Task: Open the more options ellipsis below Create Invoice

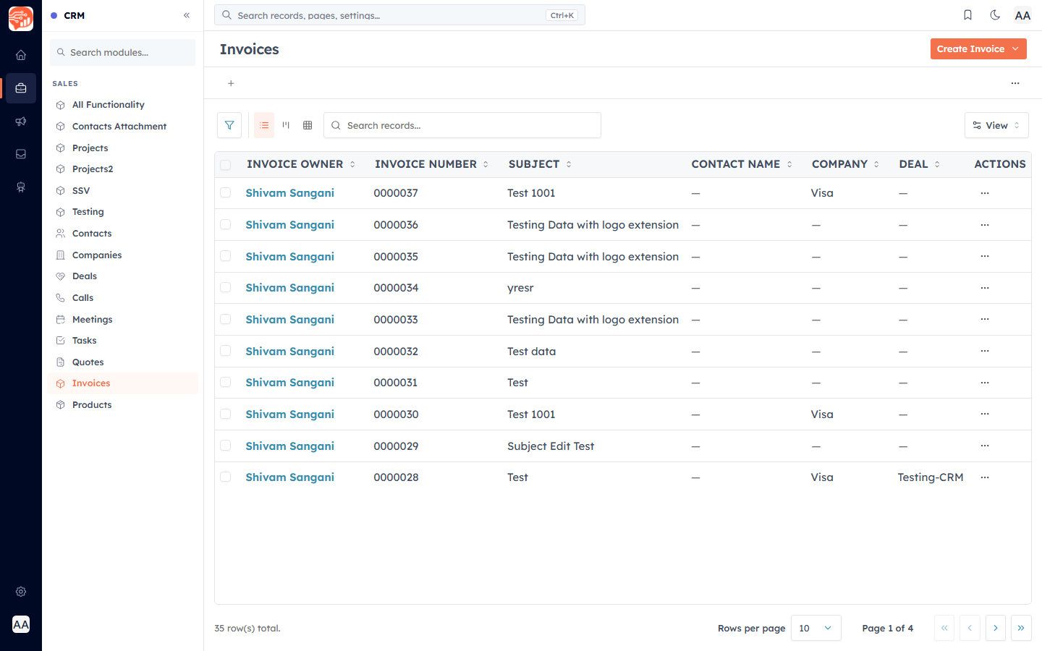Action: [x=1015, y=83]
